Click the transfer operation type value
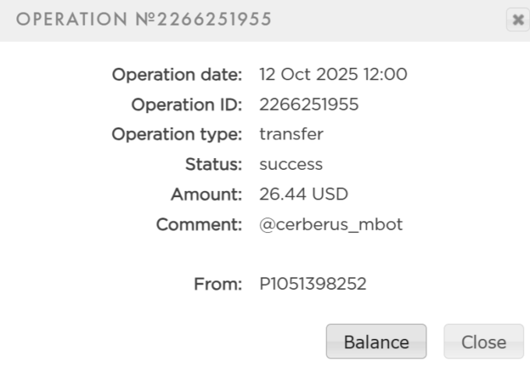Viewport: 530px width, 367px height. (x=291, y=134)
